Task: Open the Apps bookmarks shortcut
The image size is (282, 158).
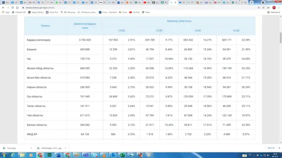Action: [6, 12]
